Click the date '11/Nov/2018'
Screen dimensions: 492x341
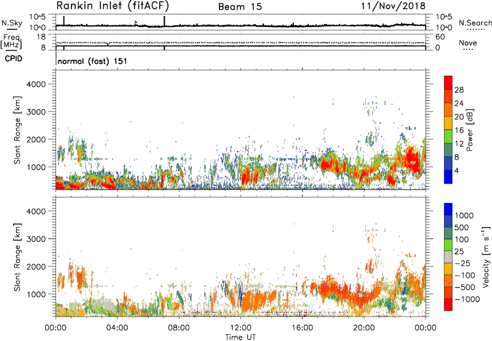click(393, 6)
